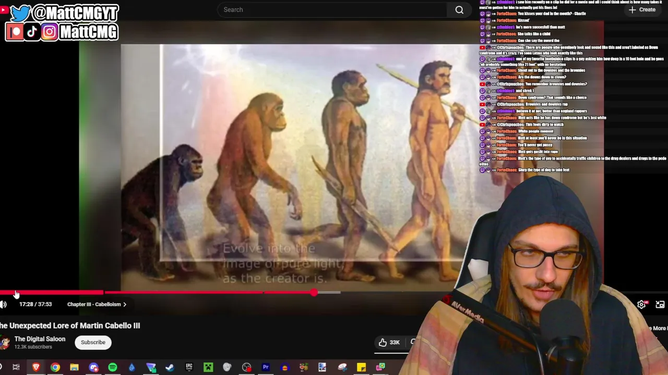Viewport: 668px width, 375px height.
Task: Click chat message 'This feels dirty to watch'
Action: [x=544, y=124]
